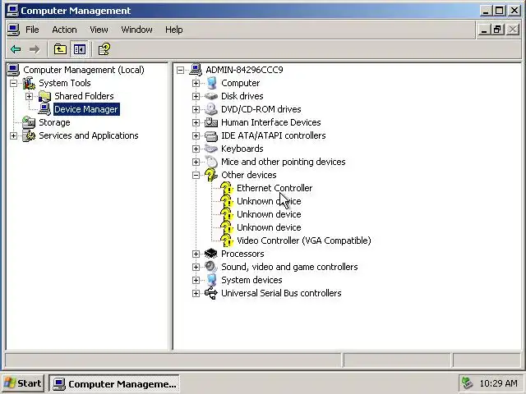
Task: Expand the Keyboards category
Action: (196, 149)
